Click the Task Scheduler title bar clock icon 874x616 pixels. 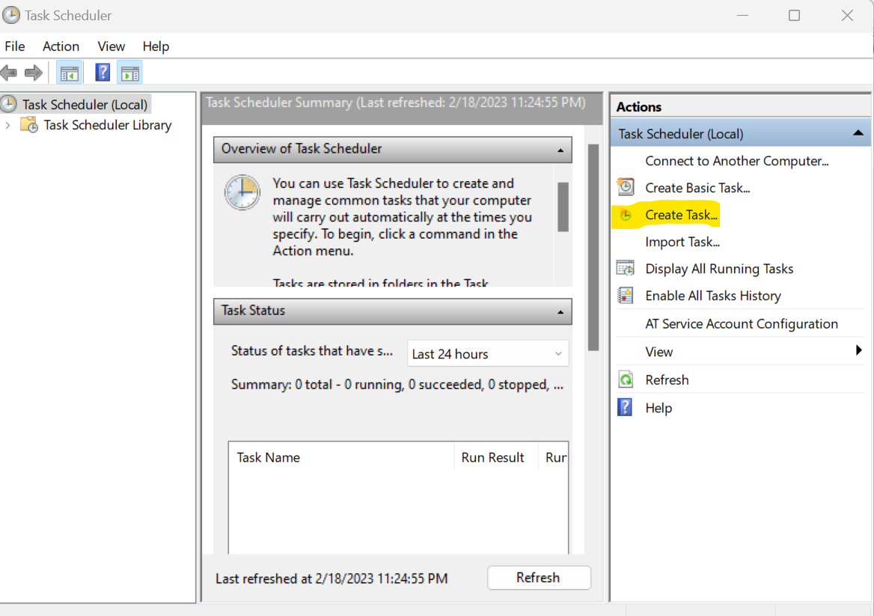pos(10,15)
